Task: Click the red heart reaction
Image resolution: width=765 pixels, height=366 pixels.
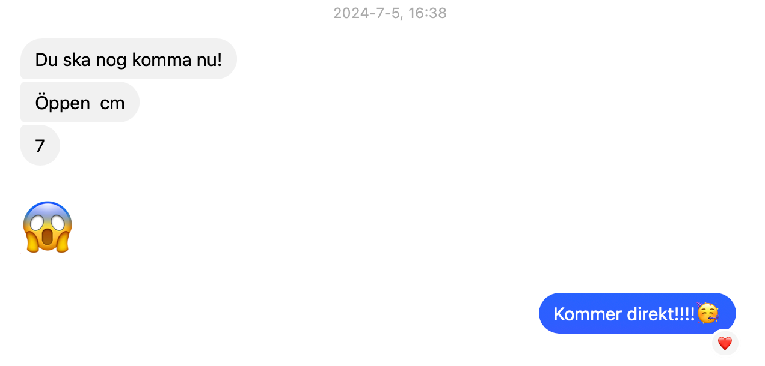Action: pos(725,343)
